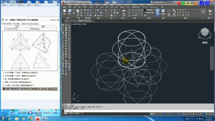Open the 編輯(E) menu in AutoCAD

(77, 5)
